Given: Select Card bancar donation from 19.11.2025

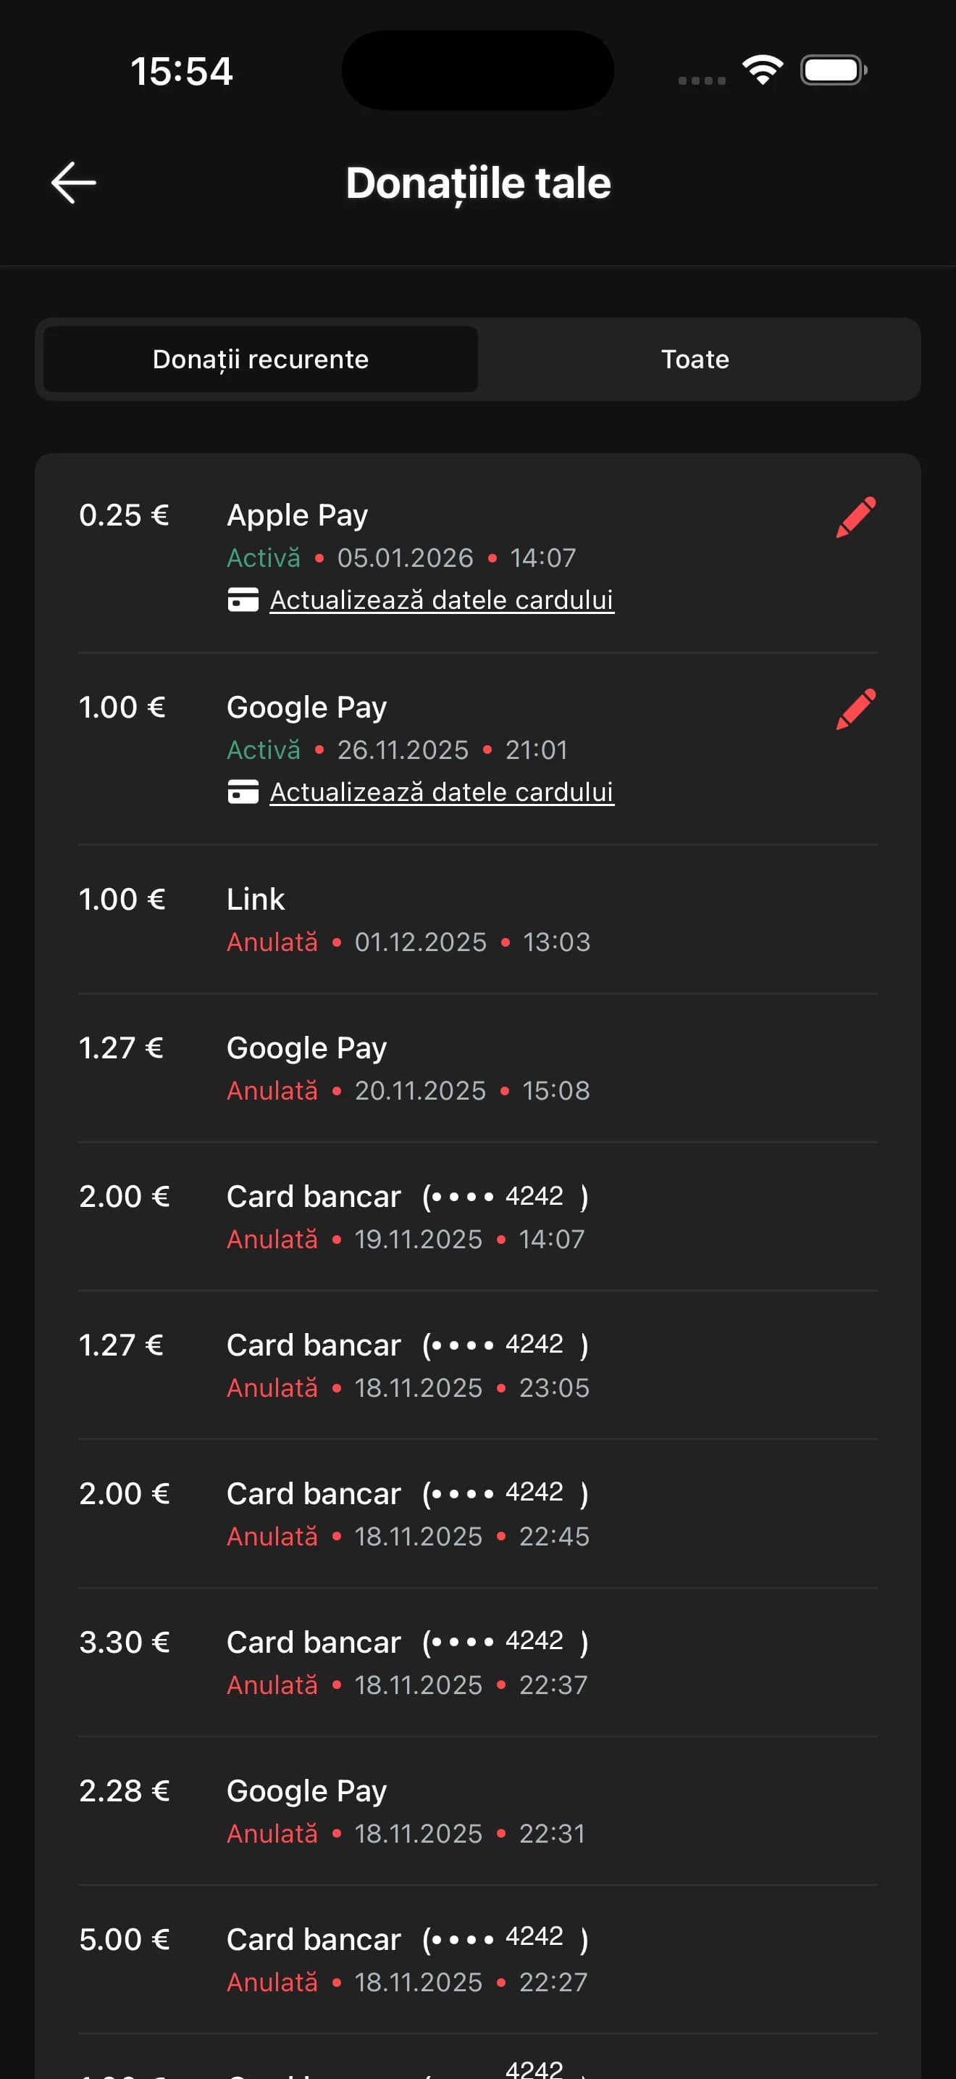Looking at the screenshot, I should (x=478, y=1216).
